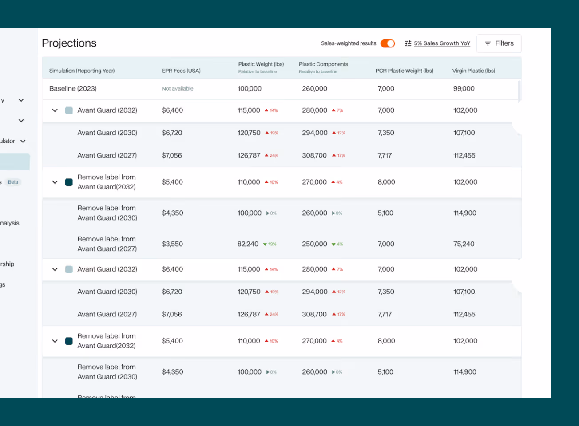This screenshot has width=579, height=426.
Task: Click the filter lines icon in Filters
Action: [488, 43]
